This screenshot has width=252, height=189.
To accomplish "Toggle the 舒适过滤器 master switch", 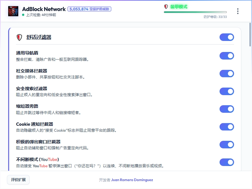I will pos(226,37).
